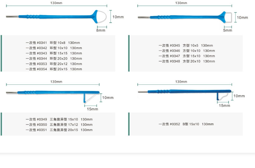Choose item #0346 方型 10x10
The width and height of the screenshot is (255, 168).
[186, 51]
